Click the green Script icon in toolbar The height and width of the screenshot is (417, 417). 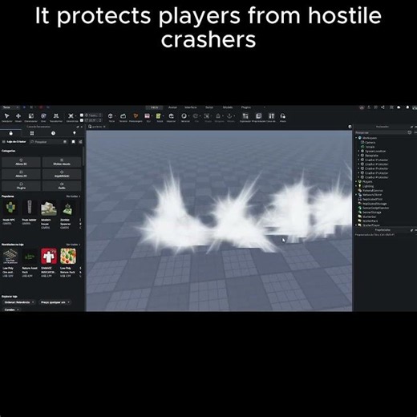(159, 116)
